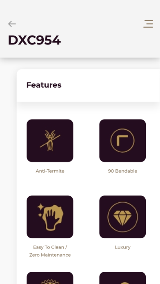
Task: Tap the sparkle stars on cleaning icon
Action: 40,210
